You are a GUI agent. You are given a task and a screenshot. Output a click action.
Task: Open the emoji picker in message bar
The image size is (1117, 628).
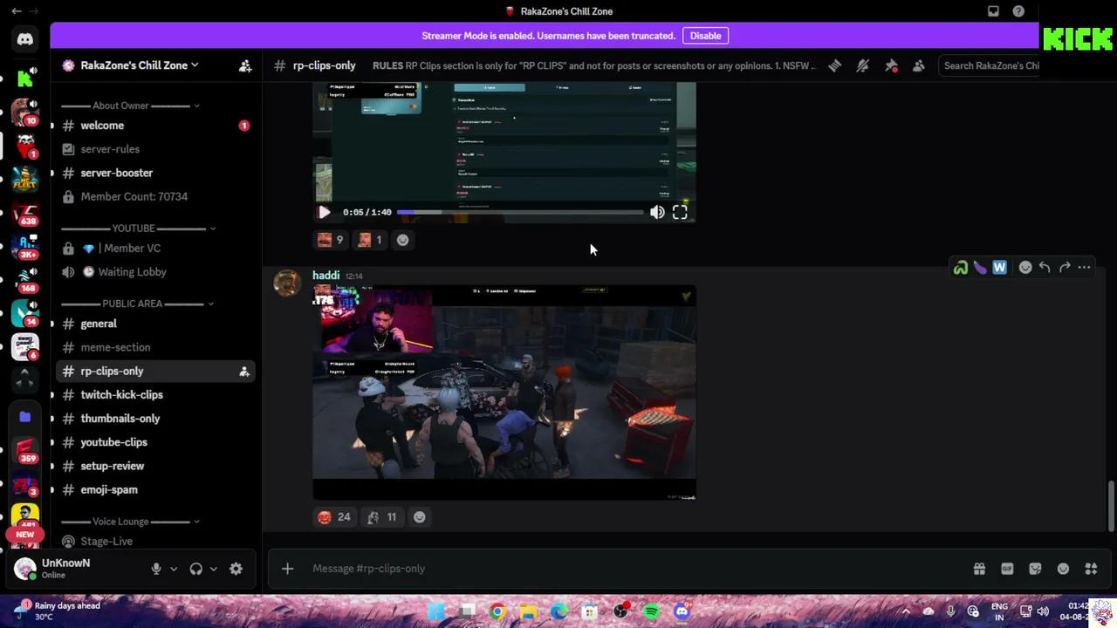tap(1063, 569)
